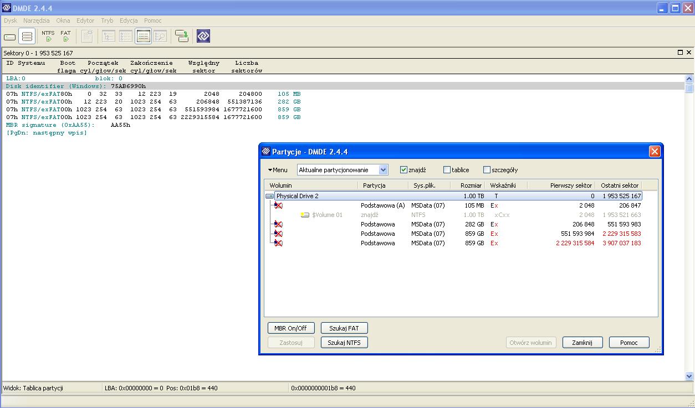Click icon of partition starting 2 229 315 584
The image size is (695, 408).
click(278, 243)
